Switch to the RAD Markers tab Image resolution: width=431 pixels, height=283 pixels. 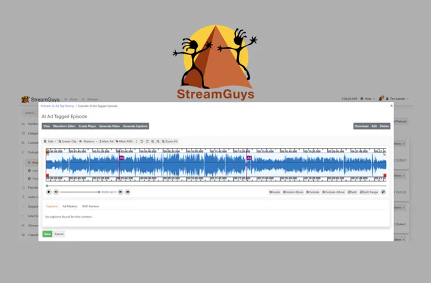[91, 207]
